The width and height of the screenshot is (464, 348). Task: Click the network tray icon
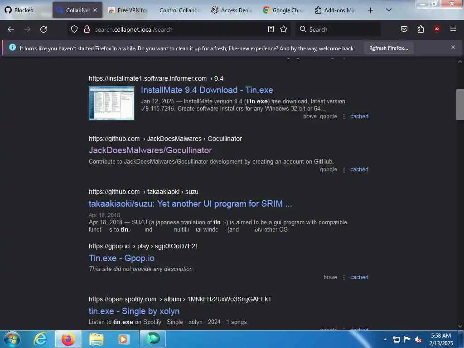click(396, 339)
